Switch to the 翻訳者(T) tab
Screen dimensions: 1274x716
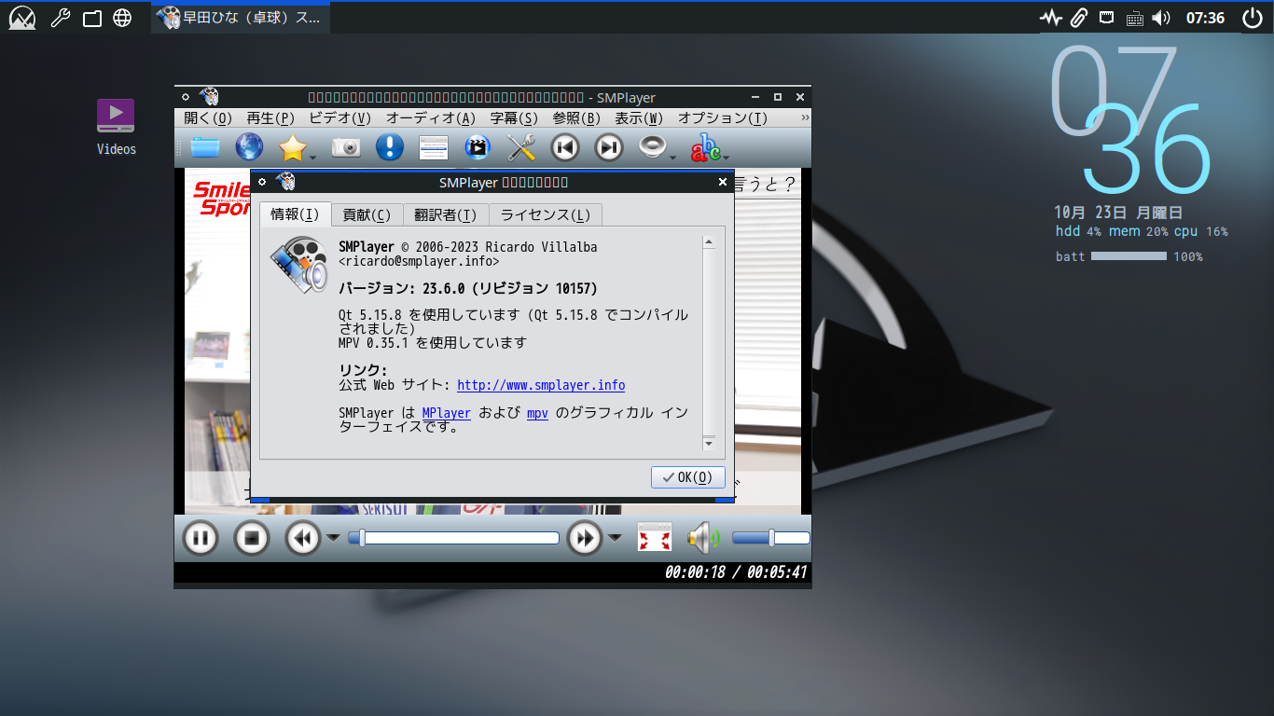point(446,215)
